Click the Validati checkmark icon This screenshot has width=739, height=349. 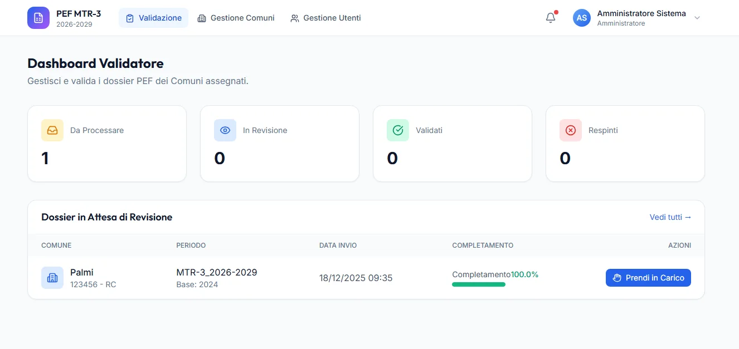(398, 130)
